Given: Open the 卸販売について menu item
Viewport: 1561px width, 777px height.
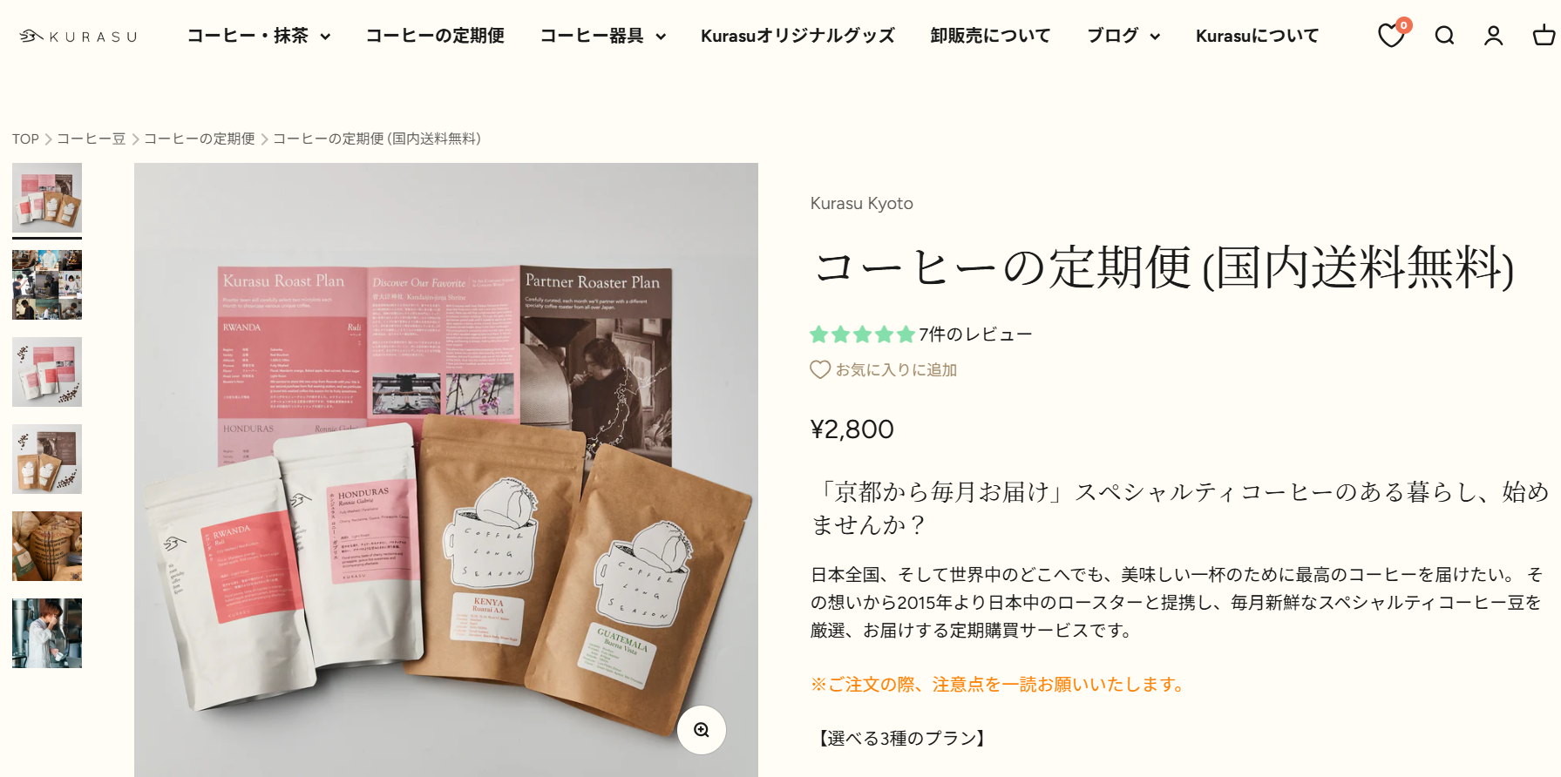Looking at the screenshot, I should point(990,36).
